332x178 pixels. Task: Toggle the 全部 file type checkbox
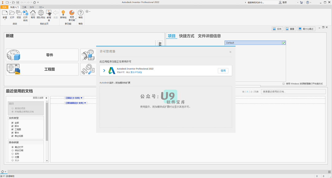(12, 123)
